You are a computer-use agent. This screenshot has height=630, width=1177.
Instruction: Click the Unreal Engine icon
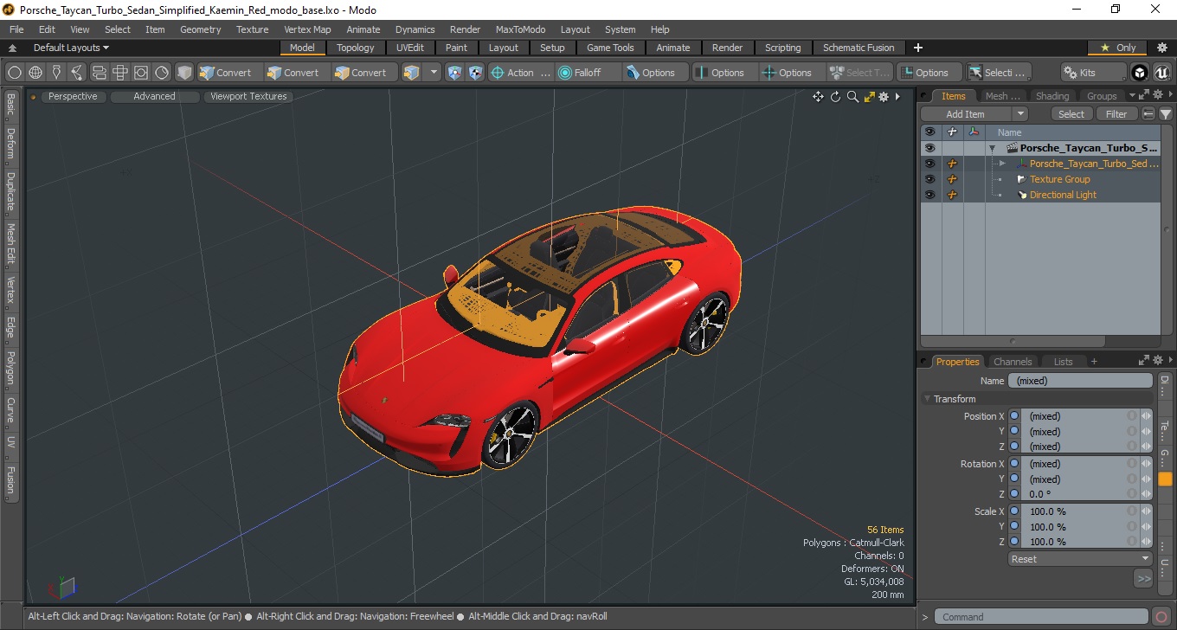(1161, 73)
